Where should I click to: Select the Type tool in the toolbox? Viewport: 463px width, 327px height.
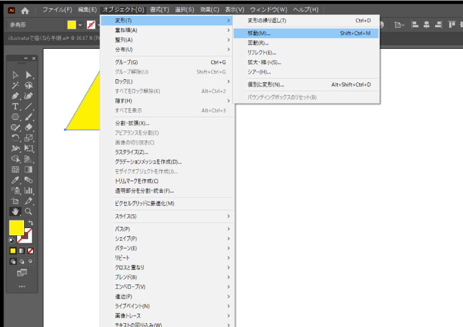click(15, 106)
